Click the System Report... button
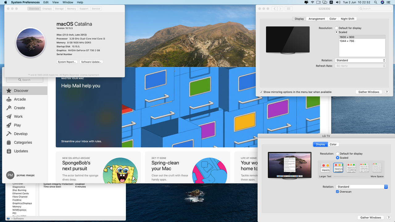The height and width of the screenshot is (222, 395). point(67,62)
